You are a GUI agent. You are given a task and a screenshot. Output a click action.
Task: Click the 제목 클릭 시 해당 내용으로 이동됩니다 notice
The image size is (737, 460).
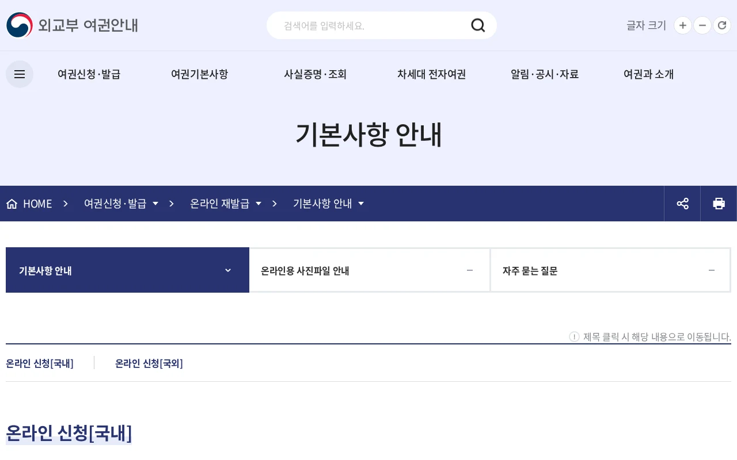[657, 337]
